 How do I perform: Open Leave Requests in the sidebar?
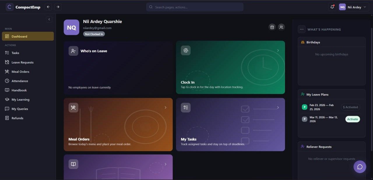[x=22, y=62]
